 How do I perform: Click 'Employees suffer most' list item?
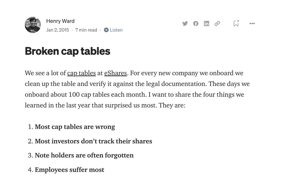tap(69, 170)
